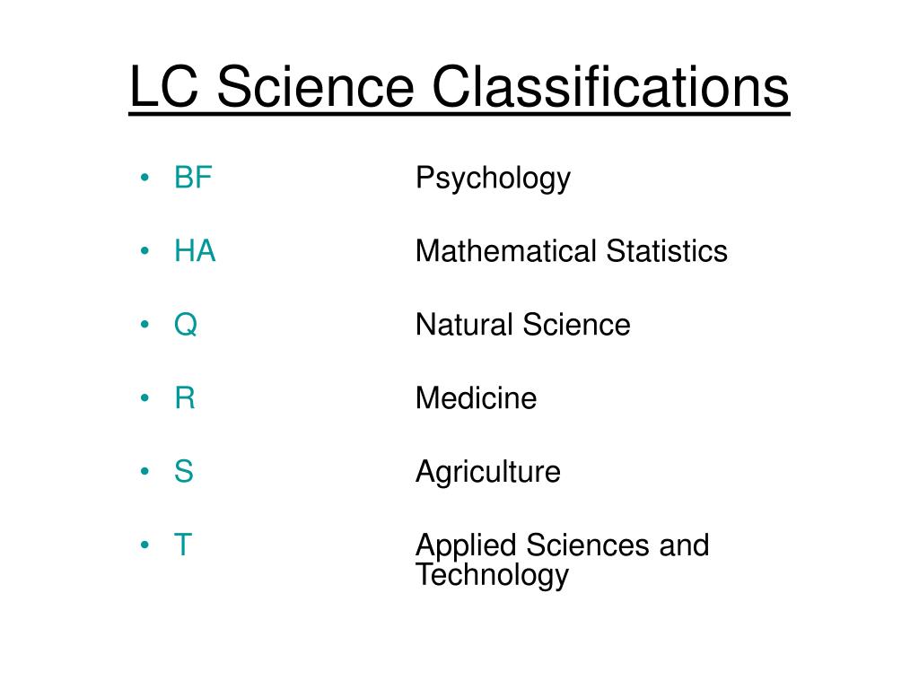The image size is (919, 689).
Task: Click the word Technology on last line
Action: point(493,575)
